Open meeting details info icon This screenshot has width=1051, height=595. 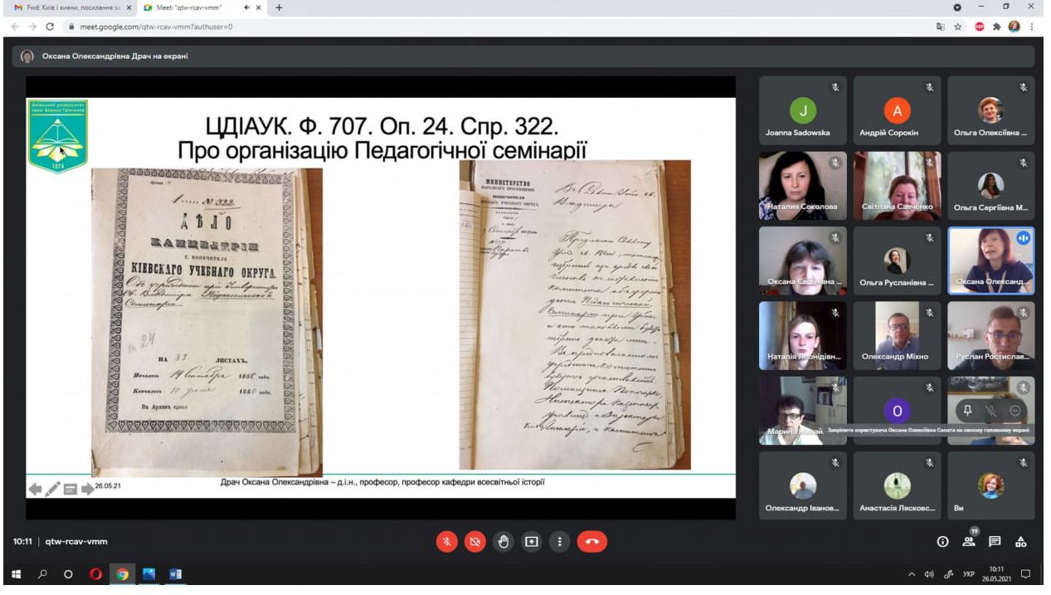pos(942,542)
